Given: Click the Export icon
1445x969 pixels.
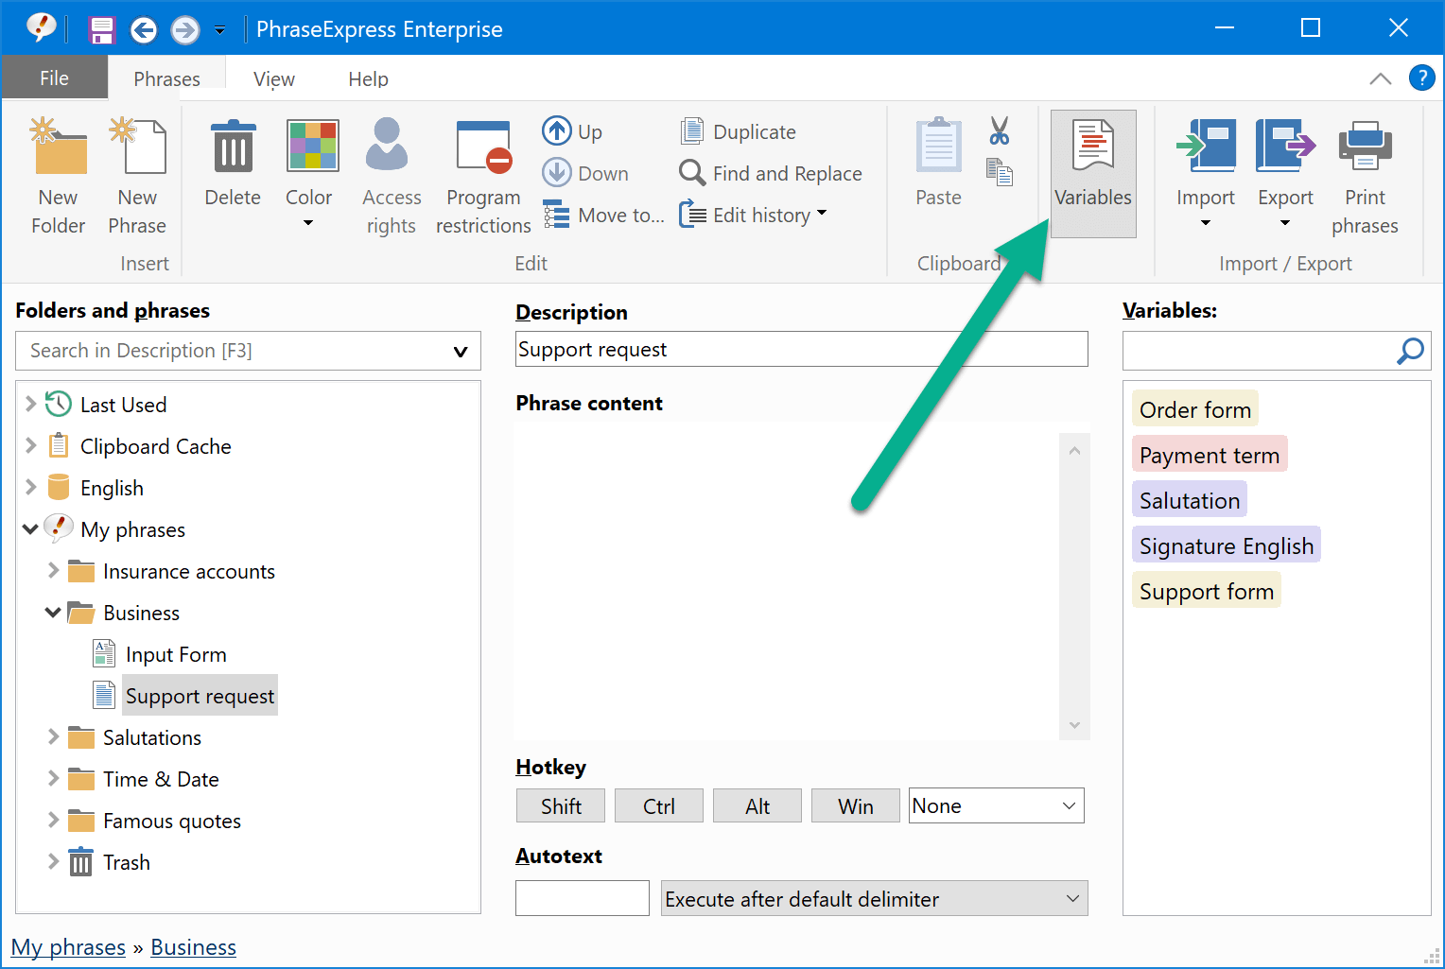Looking at the screenshot, I should [1285, 146].
